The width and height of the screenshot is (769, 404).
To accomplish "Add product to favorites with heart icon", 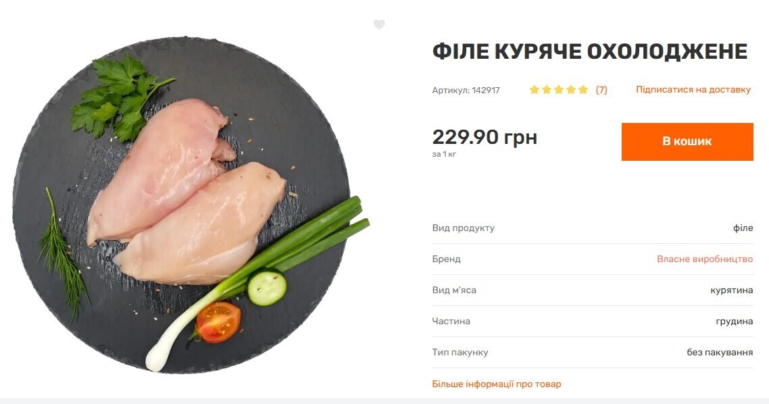I will [379, 24].
